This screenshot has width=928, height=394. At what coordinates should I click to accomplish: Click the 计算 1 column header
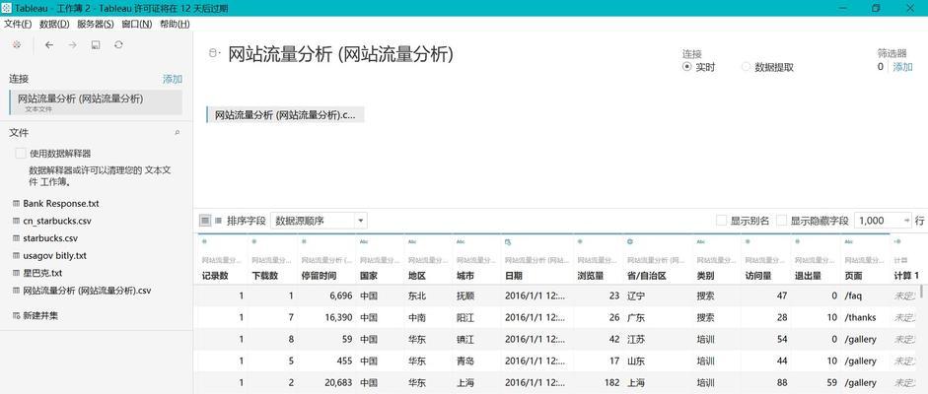click(x=905, y=276)
